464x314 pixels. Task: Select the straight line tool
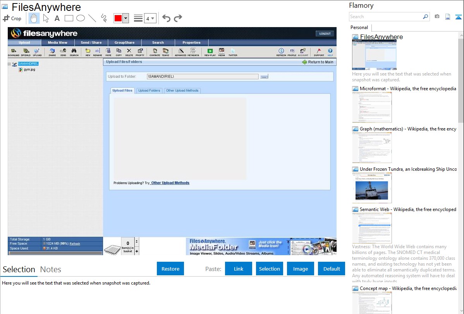pos(92,18)
